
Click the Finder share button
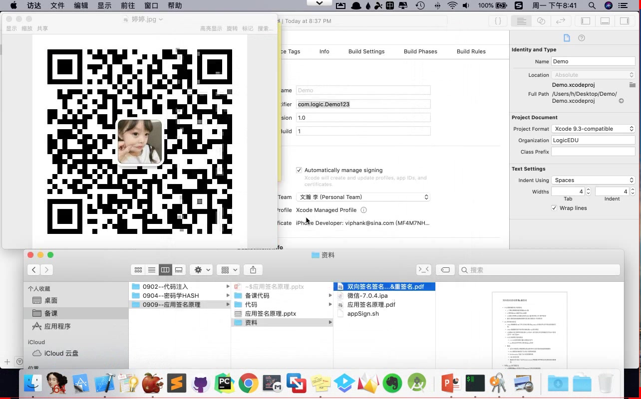coord(253,270)
